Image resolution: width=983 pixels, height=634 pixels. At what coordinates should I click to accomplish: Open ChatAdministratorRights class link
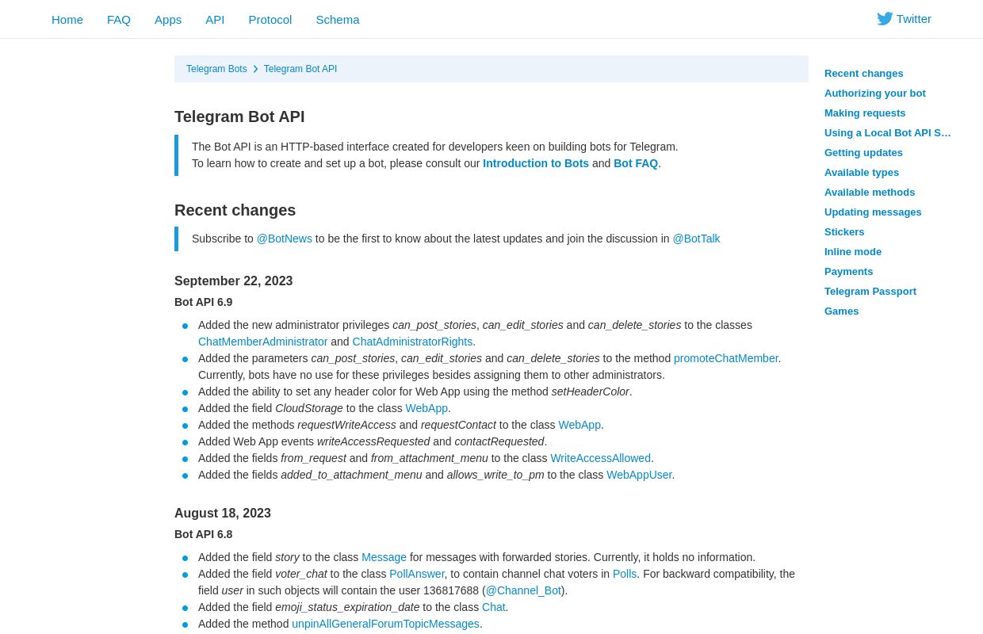tap(412, 342)
